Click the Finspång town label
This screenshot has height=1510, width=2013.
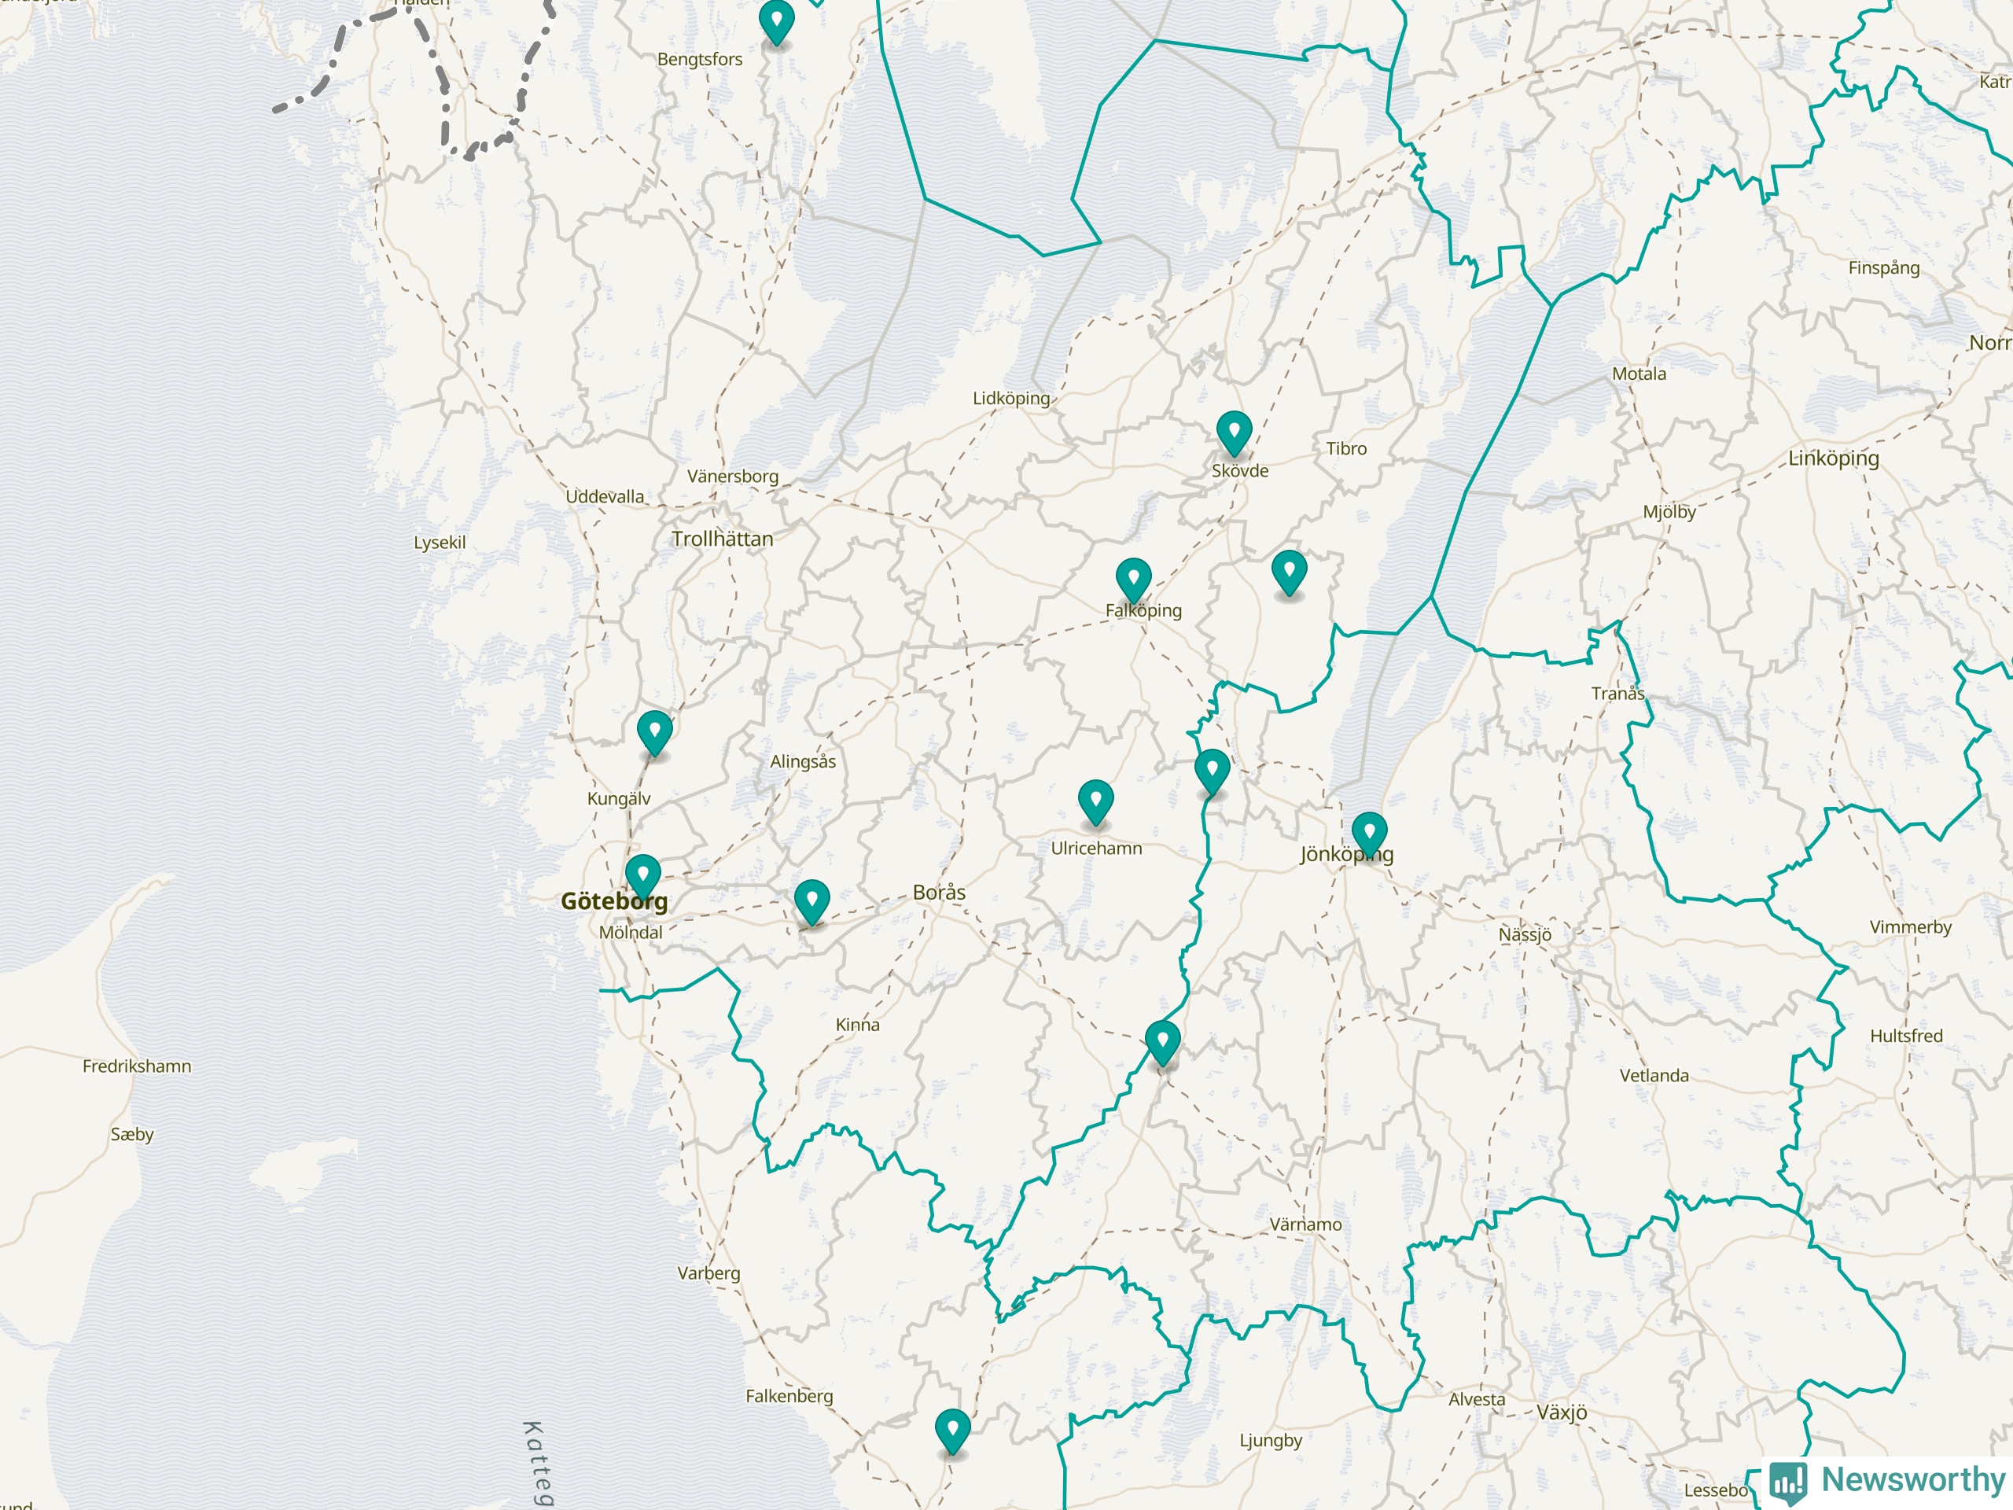(x=1884, y=268)
